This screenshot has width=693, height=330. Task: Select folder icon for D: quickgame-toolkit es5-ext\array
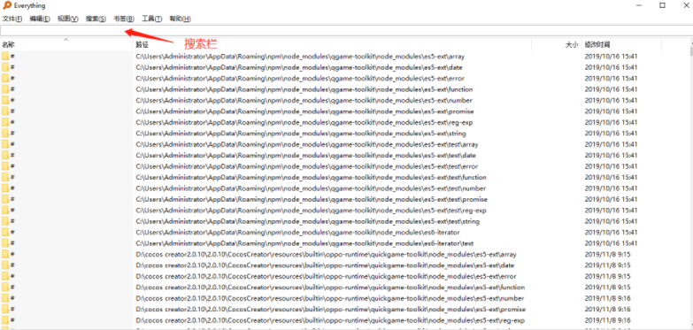[x=5, y=254]
